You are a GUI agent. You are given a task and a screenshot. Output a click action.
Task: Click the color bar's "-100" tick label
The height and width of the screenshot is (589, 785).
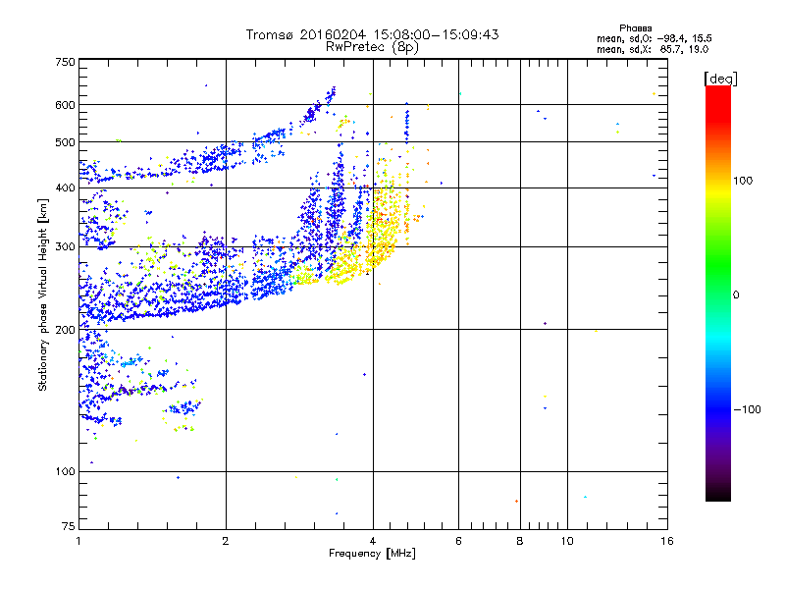(748, 409)
